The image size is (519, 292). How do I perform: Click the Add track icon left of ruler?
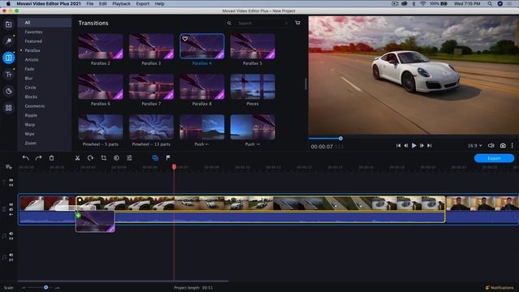pos(9,167)
